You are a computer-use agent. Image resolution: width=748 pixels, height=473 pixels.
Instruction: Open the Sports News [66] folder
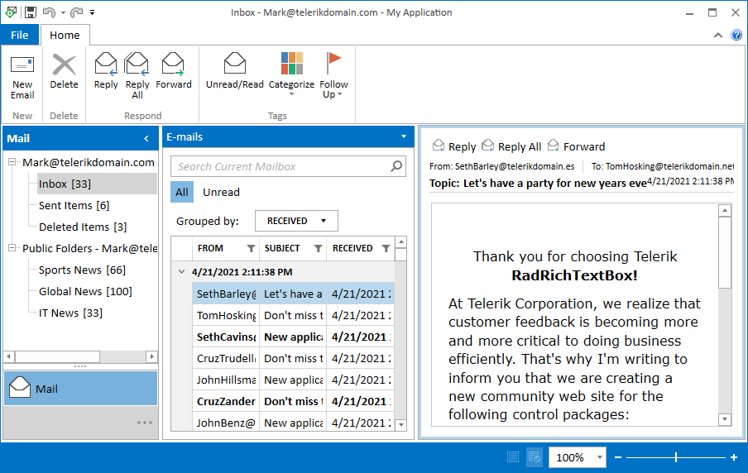coord(82,270)
